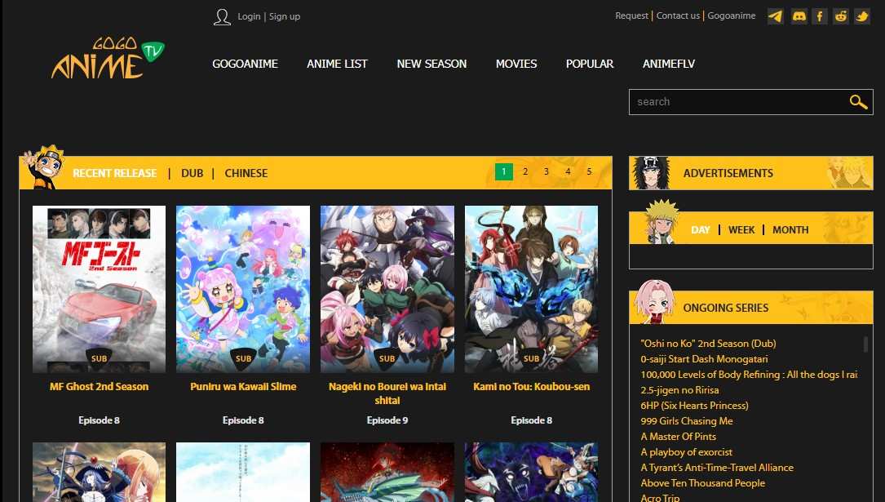Open the NEW SEASON menu item
This screenshot has height=502, width=885.
[431, 64]
